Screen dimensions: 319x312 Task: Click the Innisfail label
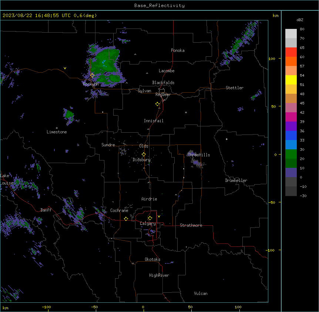[154, 121]
